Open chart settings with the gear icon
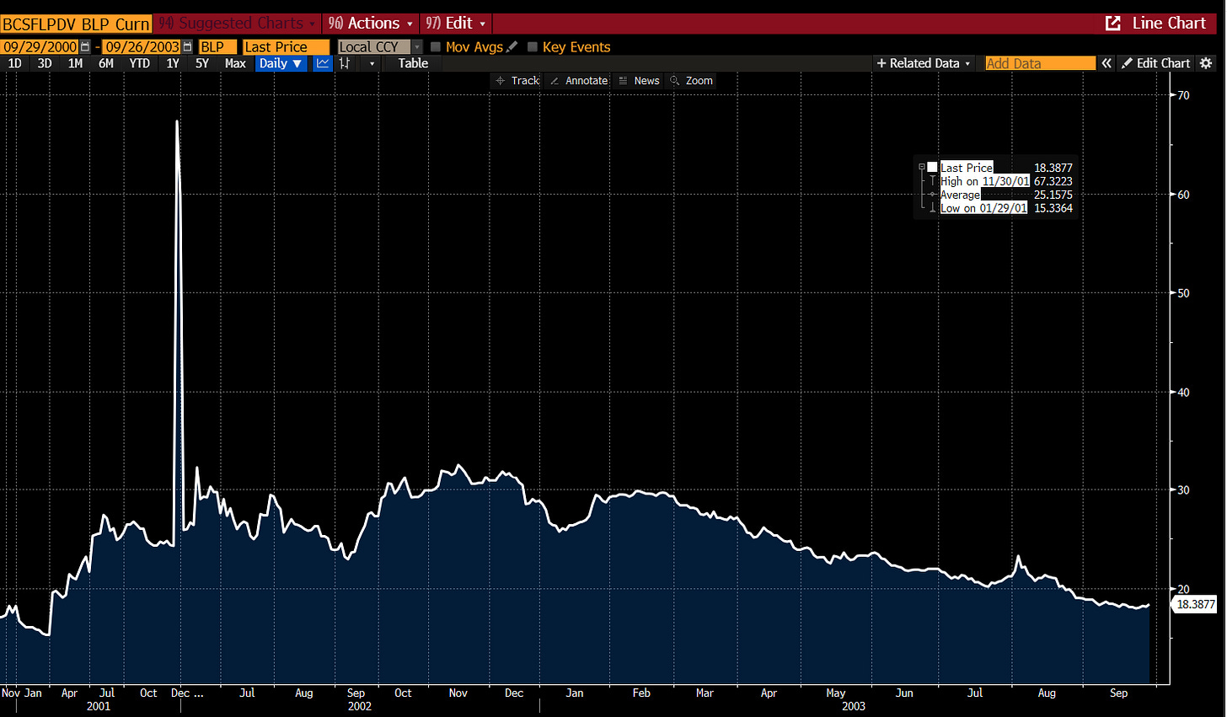Viewport: 1227px width, 717px height. pos(1206,63)
